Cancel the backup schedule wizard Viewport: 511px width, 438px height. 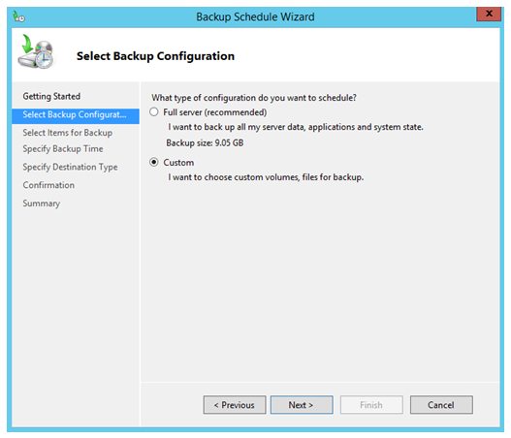(441, 405)
